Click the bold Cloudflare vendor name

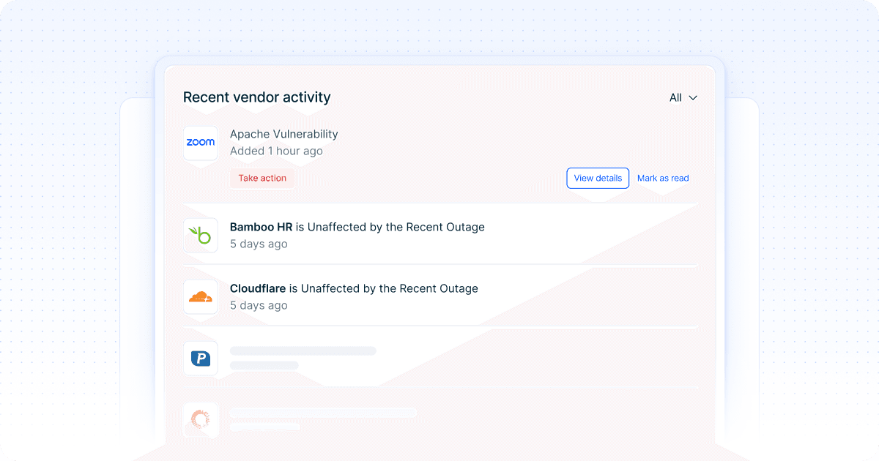(x=258, y=288)
